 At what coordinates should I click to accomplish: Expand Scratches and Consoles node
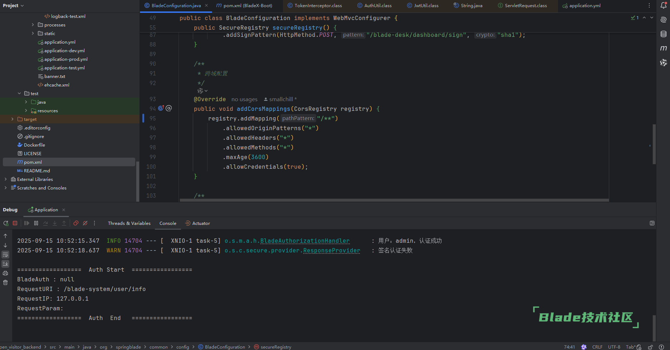tap(6, 188)
